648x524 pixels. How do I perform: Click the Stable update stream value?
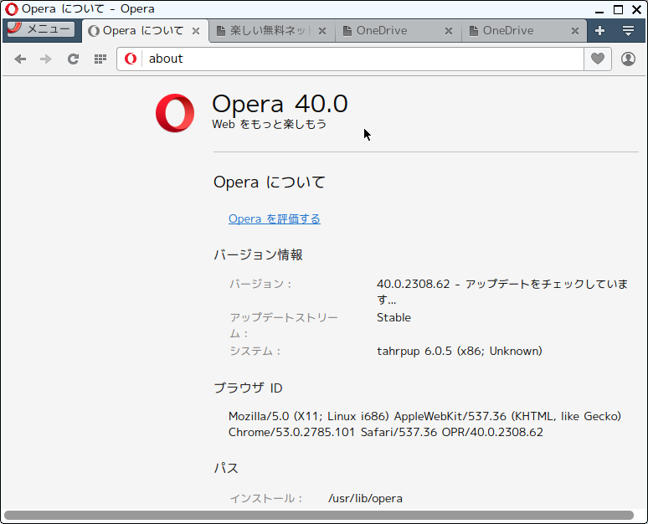393,317
